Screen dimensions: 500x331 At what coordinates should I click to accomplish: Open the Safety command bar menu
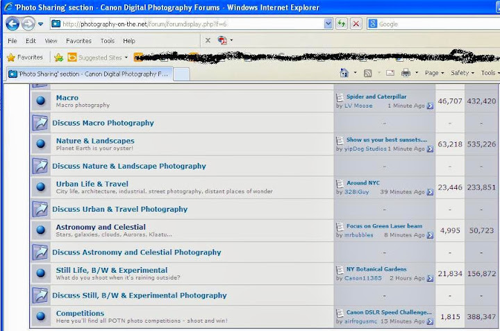point(462,73)
